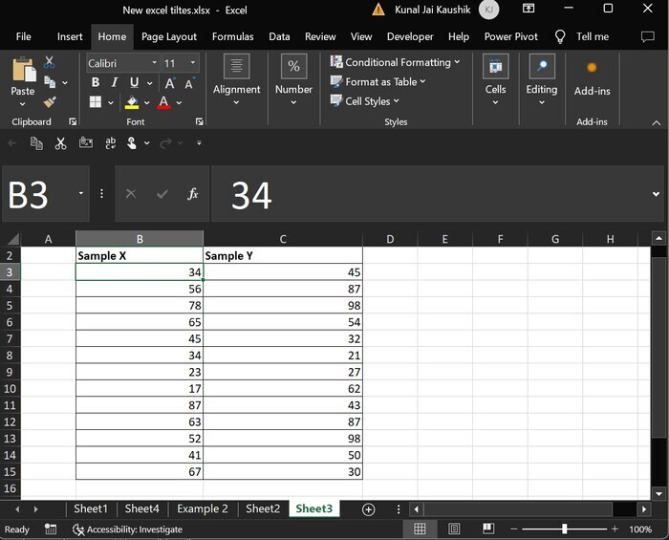Click Accessibility: Investigate in status bar
The image size is (669, 540).
tap(127, 529)
